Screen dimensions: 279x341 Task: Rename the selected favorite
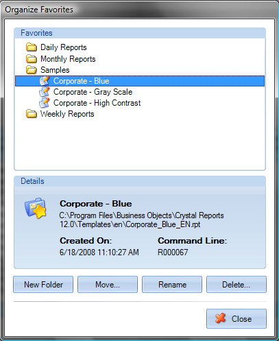tap(172, 285)
